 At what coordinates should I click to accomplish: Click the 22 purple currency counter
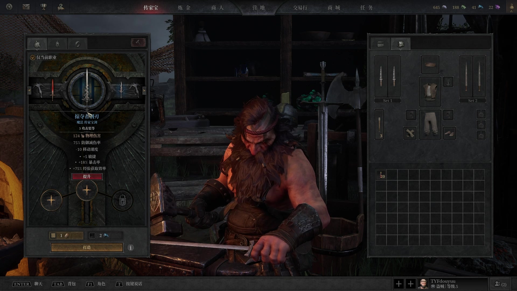[494, 7]
